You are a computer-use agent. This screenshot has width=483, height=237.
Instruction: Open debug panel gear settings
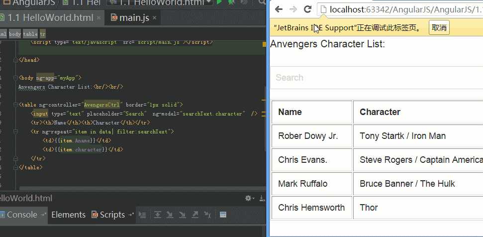point(249,198)
